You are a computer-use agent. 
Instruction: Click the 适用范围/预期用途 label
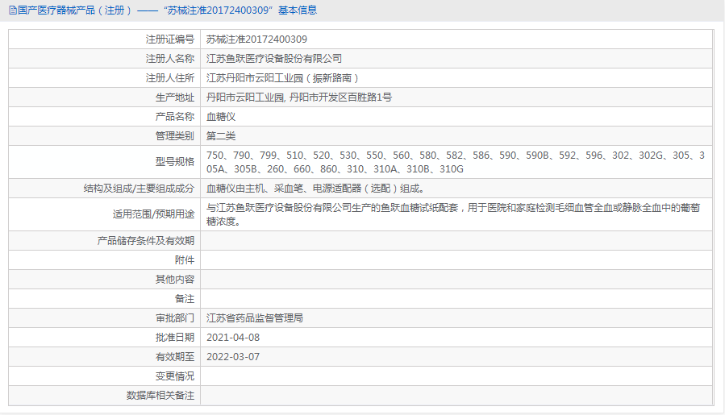coord(153,214)
